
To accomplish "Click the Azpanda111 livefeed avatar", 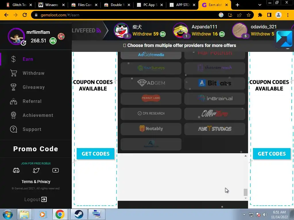I will [x=181, y=30].
